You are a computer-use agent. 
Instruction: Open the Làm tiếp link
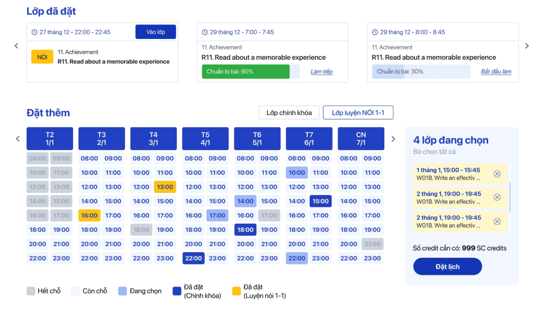(x=322, y=72)
